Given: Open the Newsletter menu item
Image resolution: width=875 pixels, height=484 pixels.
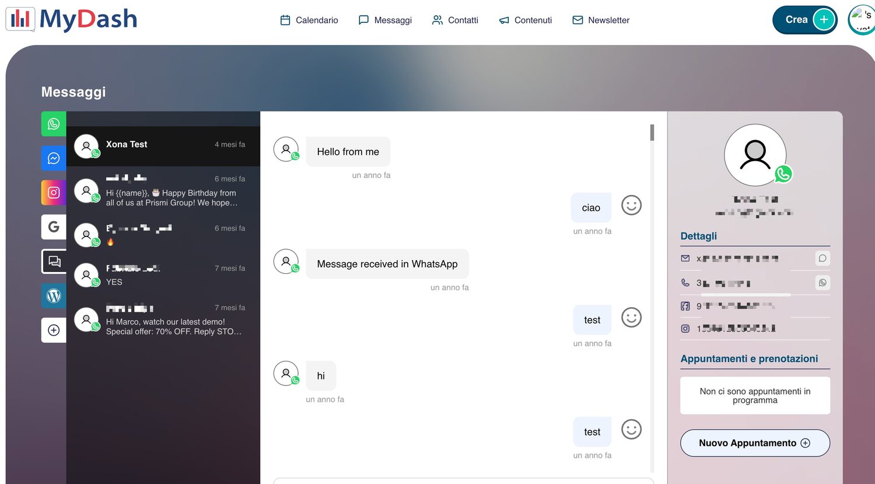Looking at the screenshot, I should tap(601, 20).
